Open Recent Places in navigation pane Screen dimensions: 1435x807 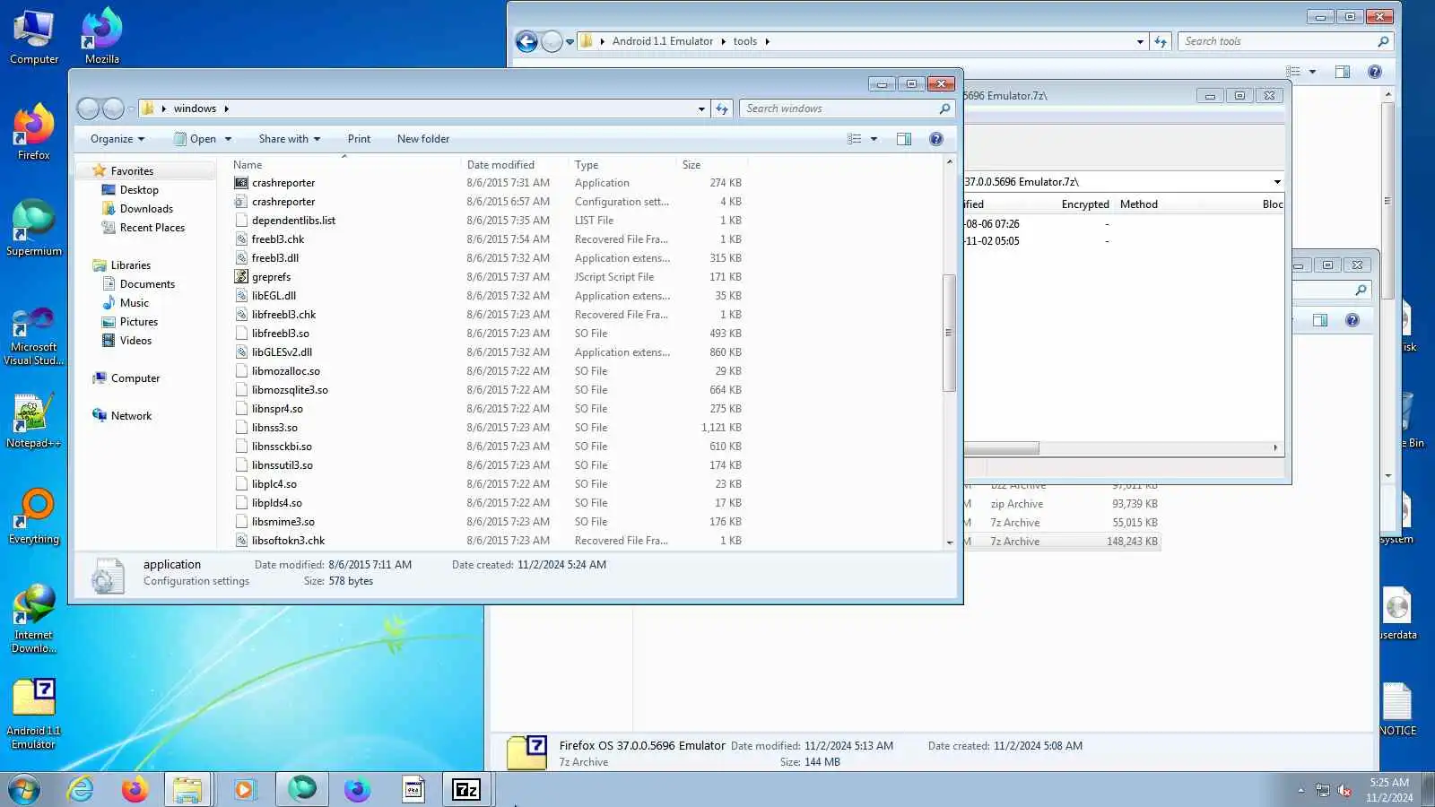click(152, 228)
